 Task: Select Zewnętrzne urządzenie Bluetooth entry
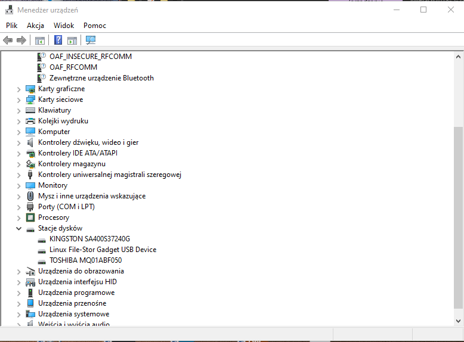101,78
